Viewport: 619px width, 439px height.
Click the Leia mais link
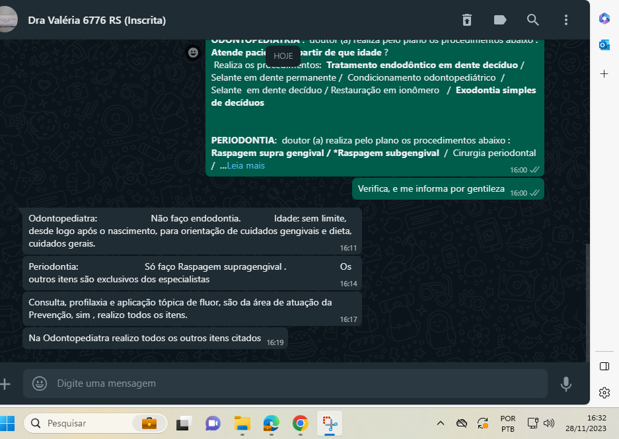tap(246, 166)
